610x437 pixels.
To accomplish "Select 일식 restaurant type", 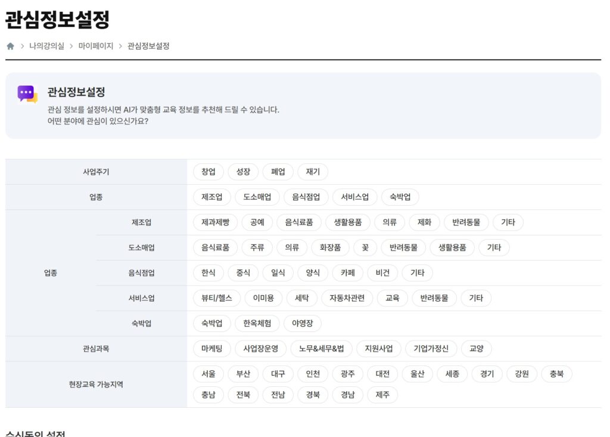I will click(278, 273).
